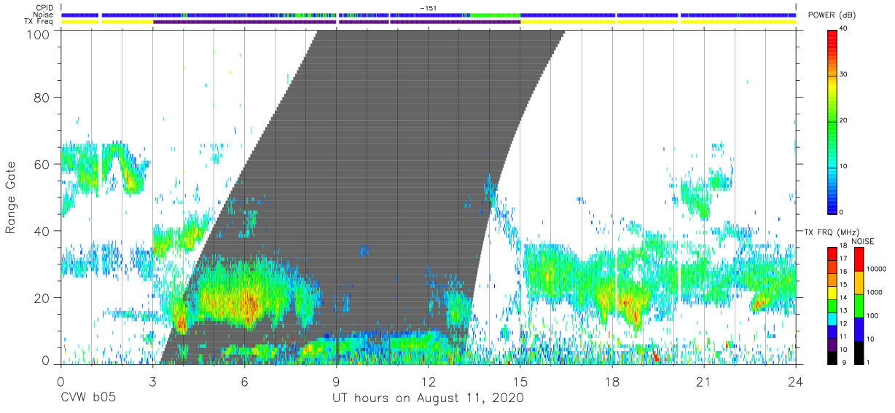Pick black 9–10 MHz TX FRQ swatch
Image resolution: width=895 pixels, height=413 pixels.
click(x=832, y=356)
